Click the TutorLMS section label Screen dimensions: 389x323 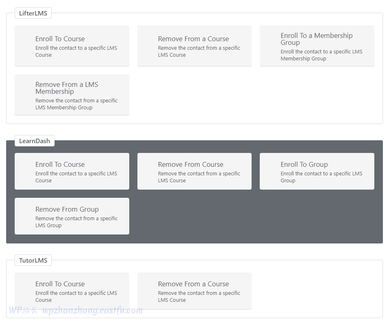pyautogui.click(x=33, y=260)
